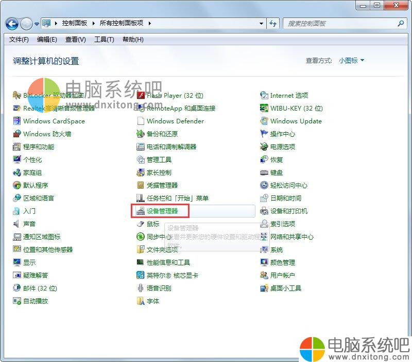The image size is (412, 362).
Task: Open the 设备管理器 link
Action: click(162, 211)
